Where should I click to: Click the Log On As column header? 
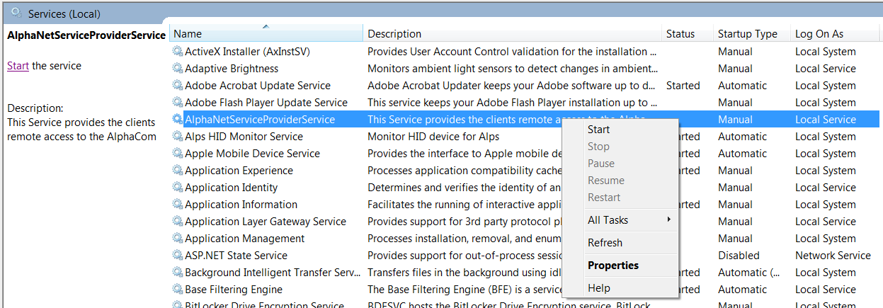819,34
